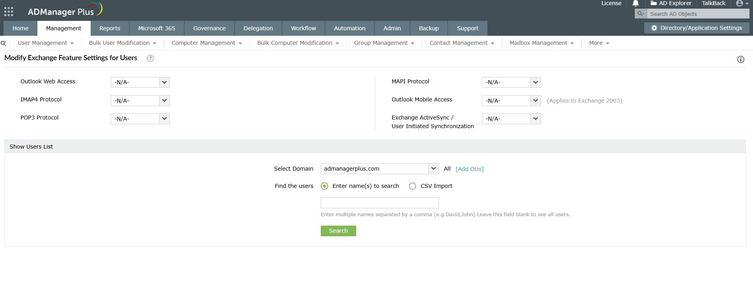Open AD Explorer
The height and width of the screenshot is (296, 753).
click(671, 4)
